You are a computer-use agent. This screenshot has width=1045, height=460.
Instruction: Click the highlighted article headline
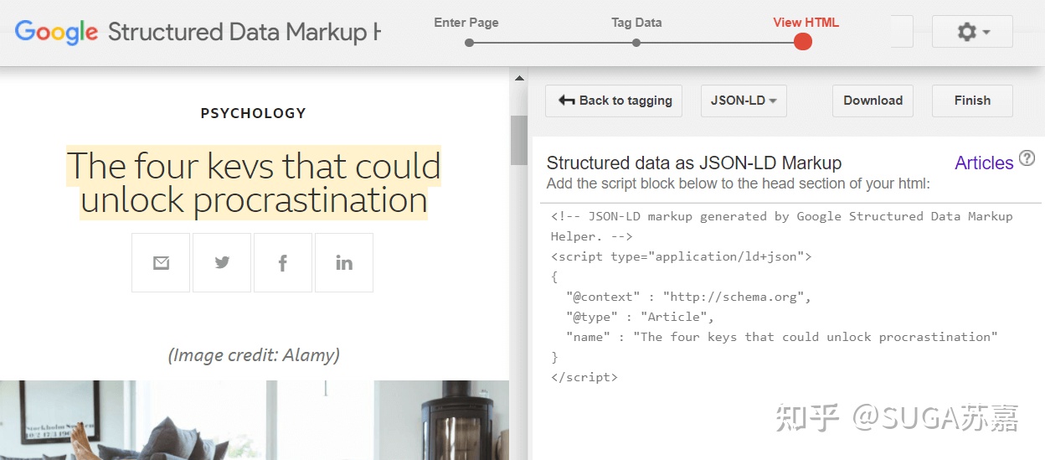pyautogui.click(x=254, y=183)
